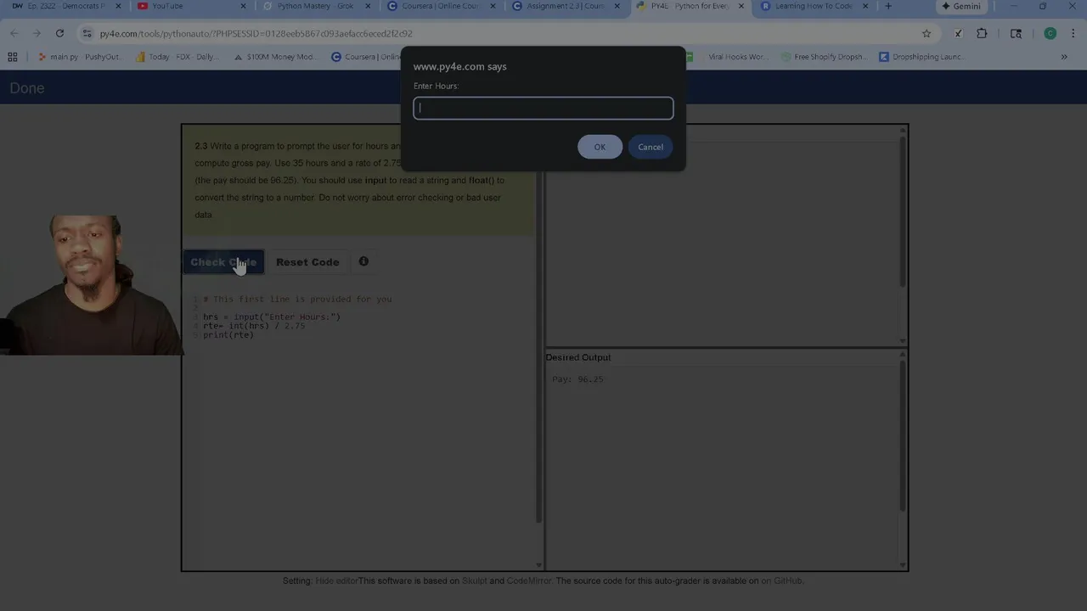Click the Check Code button
This screenshot has height=611, width=1087.
[x=223, y=261]
